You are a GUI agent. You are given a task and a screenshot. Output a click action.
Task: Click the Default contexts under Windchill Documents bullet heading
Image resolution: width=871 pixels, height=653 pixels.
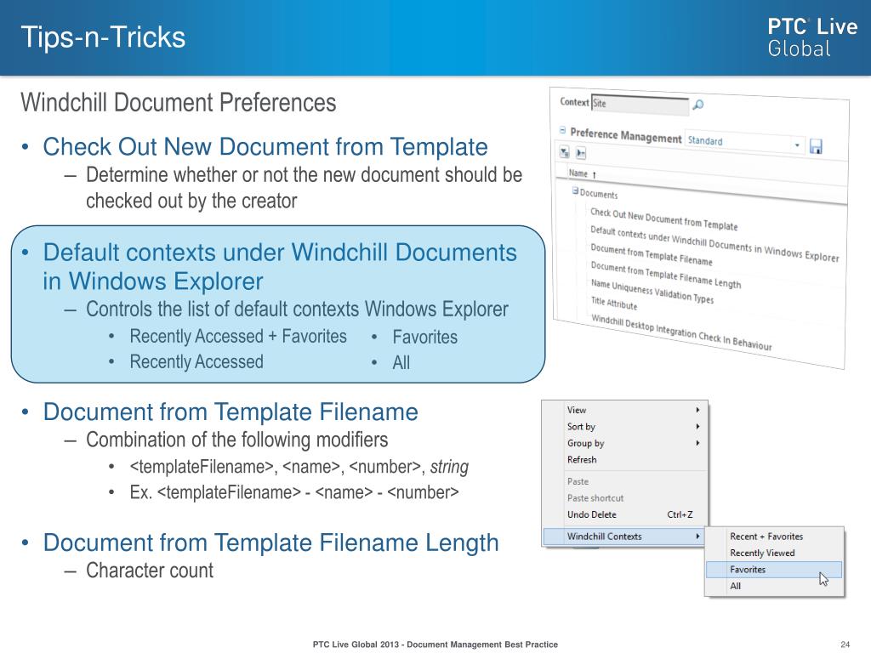click(x=280, y=266)
